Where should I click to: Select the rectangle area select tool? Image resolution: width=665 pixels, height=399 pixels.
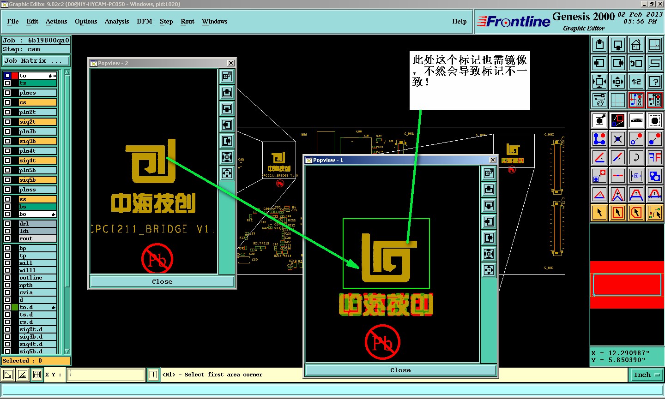tap(618, 213)
